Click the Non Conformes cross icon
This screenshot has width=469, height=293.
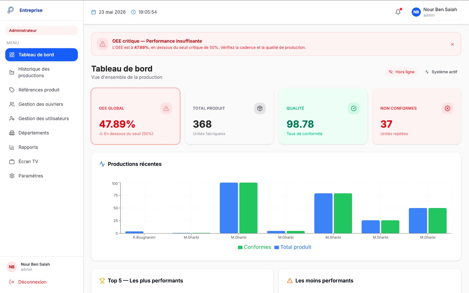point(448,108)
